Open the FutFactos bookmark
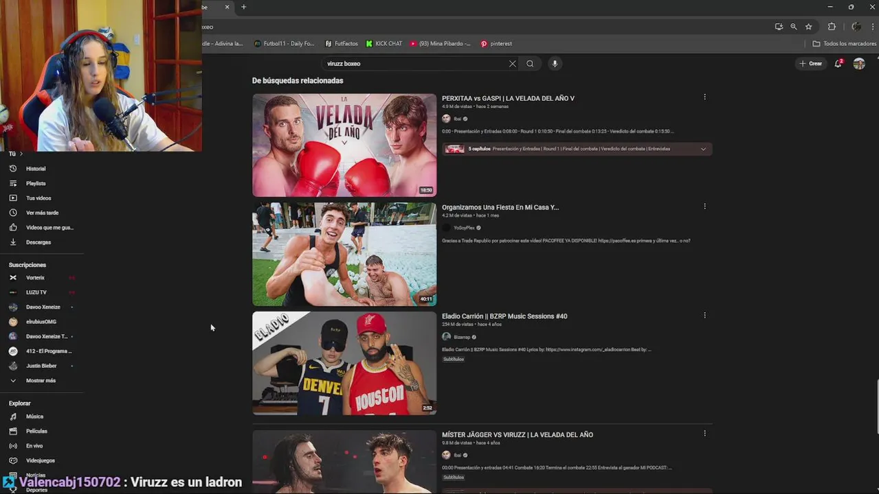Image resolution: width=879 pixels, height=494 pixels. 341,43
